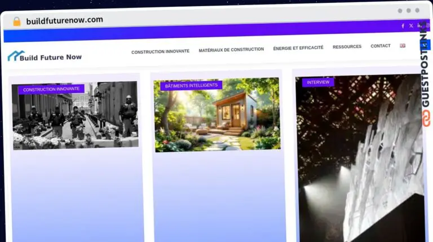Expand the Ressources menu item
Viewport: 433px width, 242px height.
pos(347,47)
